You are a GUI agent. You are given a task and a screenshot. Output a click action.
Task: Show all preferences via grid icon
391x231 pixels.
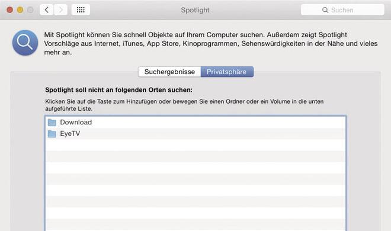tap(81, 10)
